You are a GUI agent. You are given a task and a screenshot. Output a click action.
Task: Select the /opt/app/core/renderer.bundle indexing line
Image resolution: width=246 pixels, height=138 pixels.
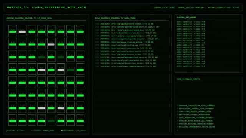click(x=125, y=51)
